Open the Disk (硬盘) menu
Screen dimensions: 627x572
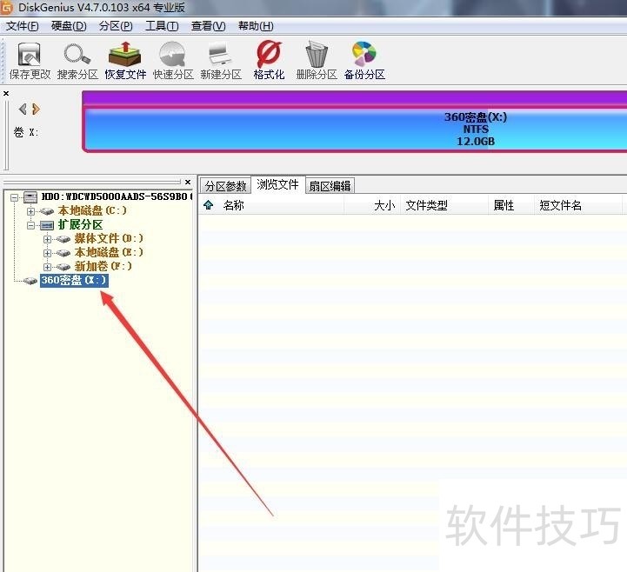point(69,26)
